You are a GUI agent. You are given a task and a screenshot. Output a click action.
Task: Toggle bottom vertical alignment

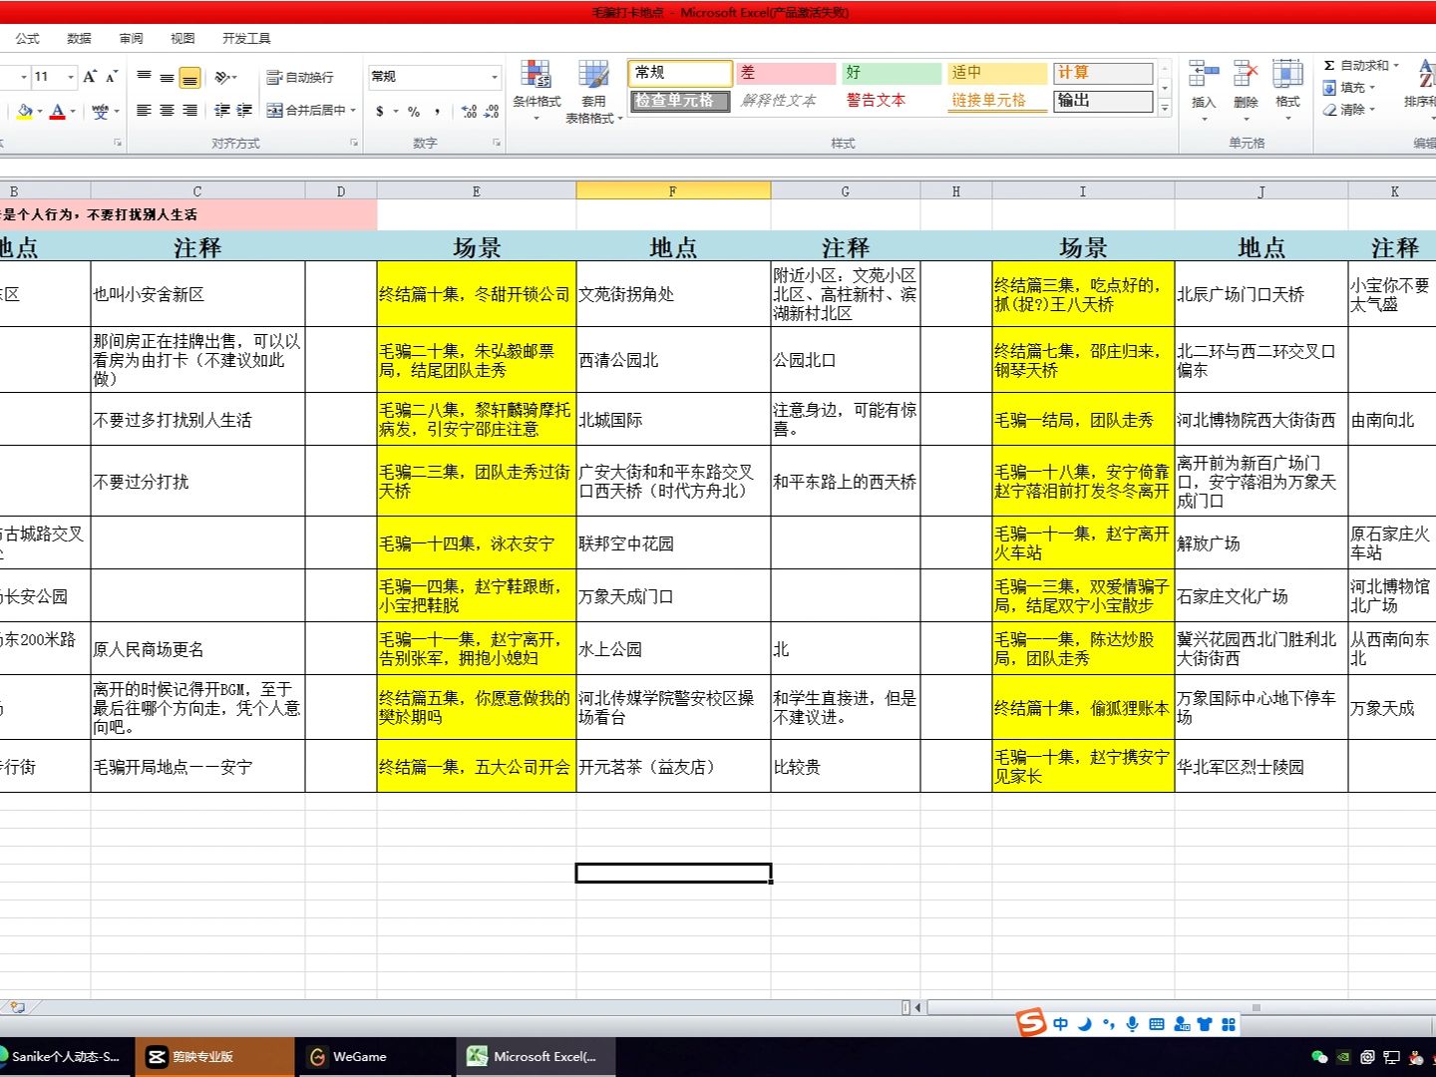coord(189,77)
